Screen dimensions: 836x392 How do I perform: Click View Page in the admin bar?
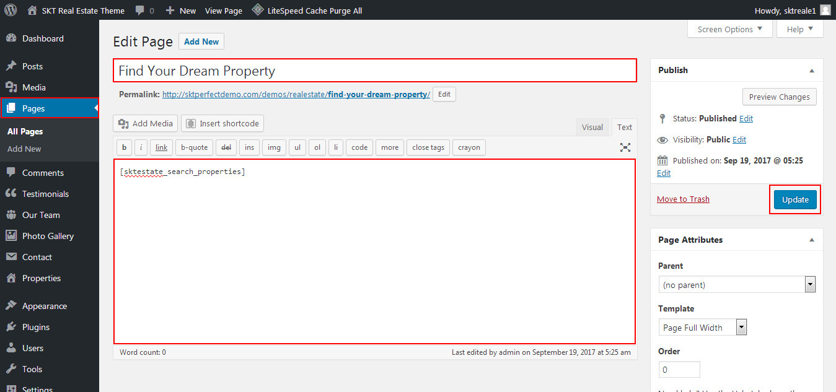point(224,11)
